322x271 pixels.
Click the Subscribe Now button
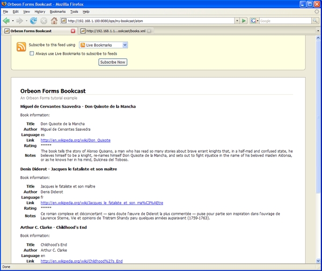coord(113,62)
